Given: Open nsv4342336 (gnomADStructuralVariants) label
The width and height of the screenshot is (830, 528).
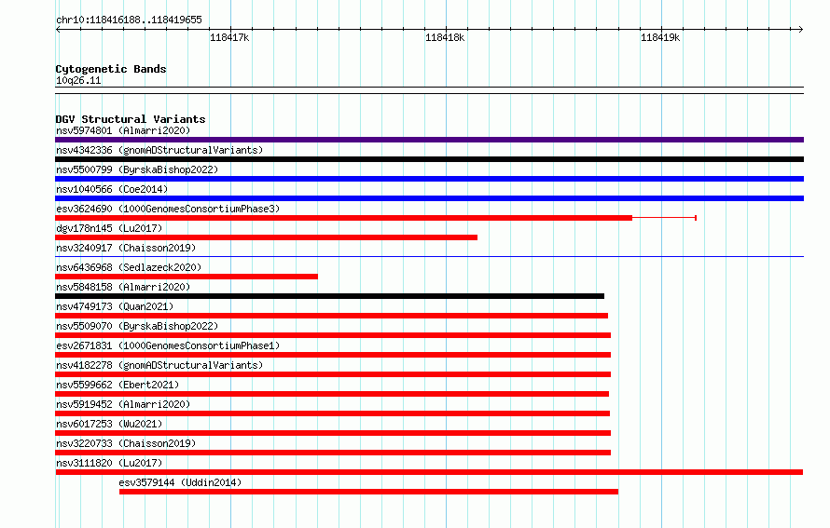Looking at the screenshot, I should point(159,150).
